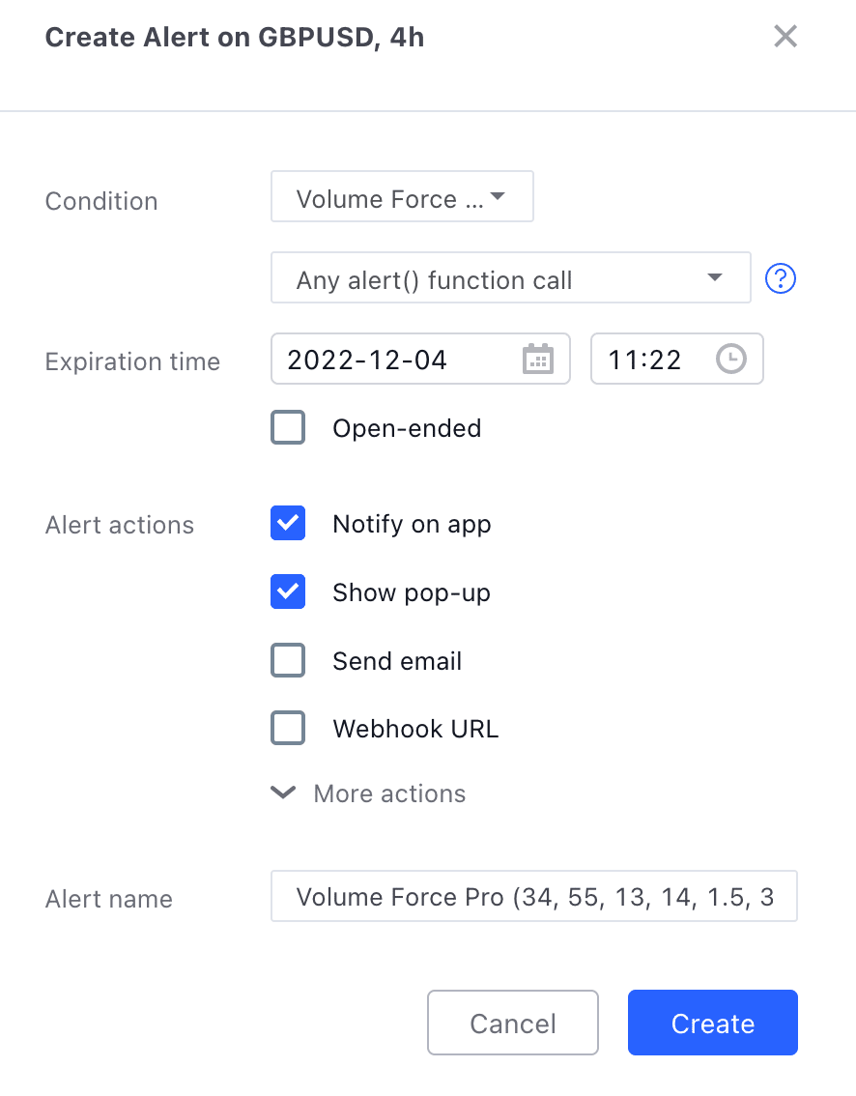Enable the Open-ended checkbox

pos(288,427)
